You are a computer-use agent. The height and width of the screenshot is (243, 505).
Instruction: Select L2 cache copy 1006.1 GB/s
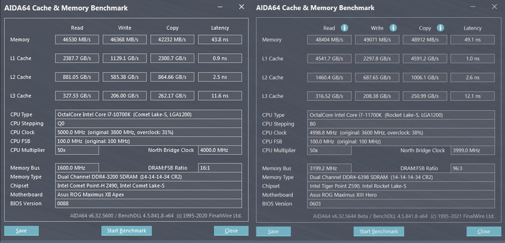coord(425,77)
